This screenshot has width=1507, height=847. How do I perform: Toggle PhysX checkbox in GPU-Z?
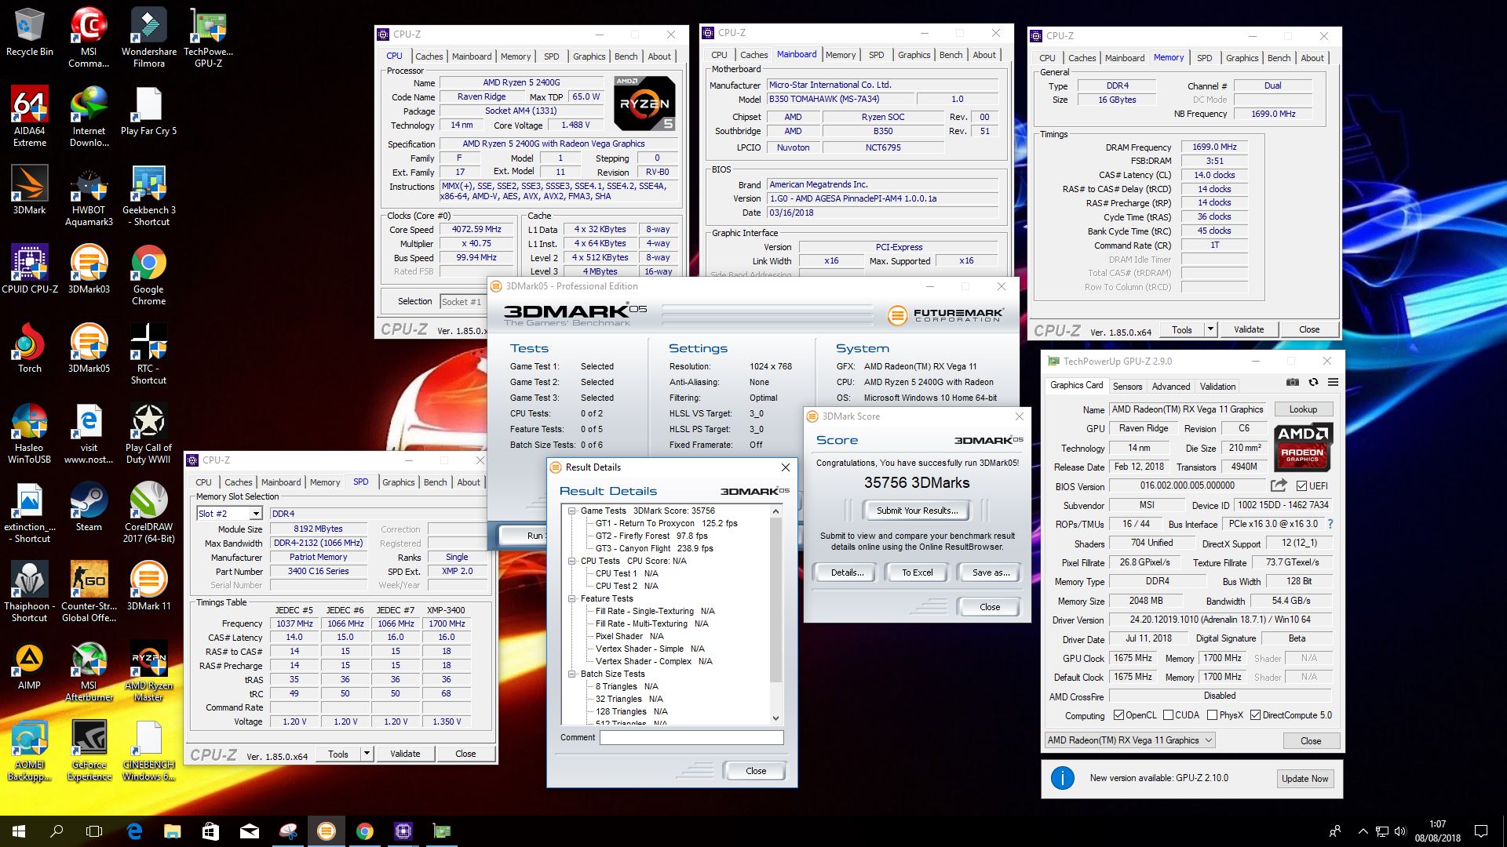coord(1212,715)
